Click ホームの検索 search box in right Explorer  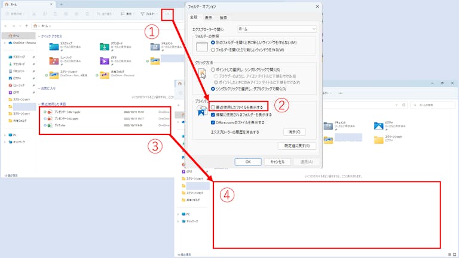click(433, 105)
